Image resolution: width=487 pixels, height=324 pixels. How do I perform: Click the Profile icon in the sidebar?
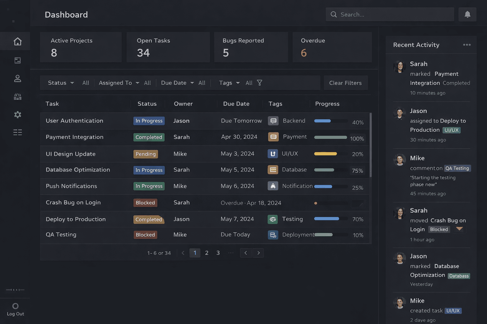(18, 78)
